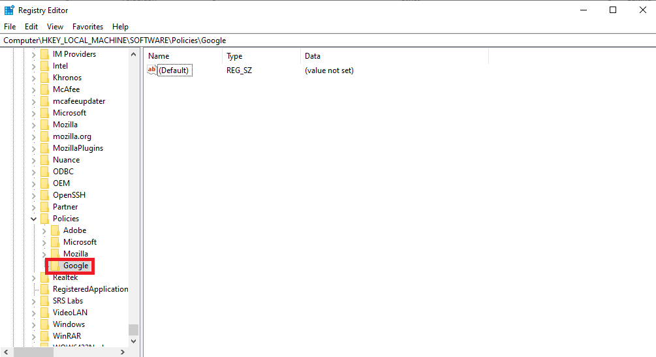The height and width of the screenshot is (357, 656).
Task: Click the tree scroll up arrow
Action: pos(133,54)
